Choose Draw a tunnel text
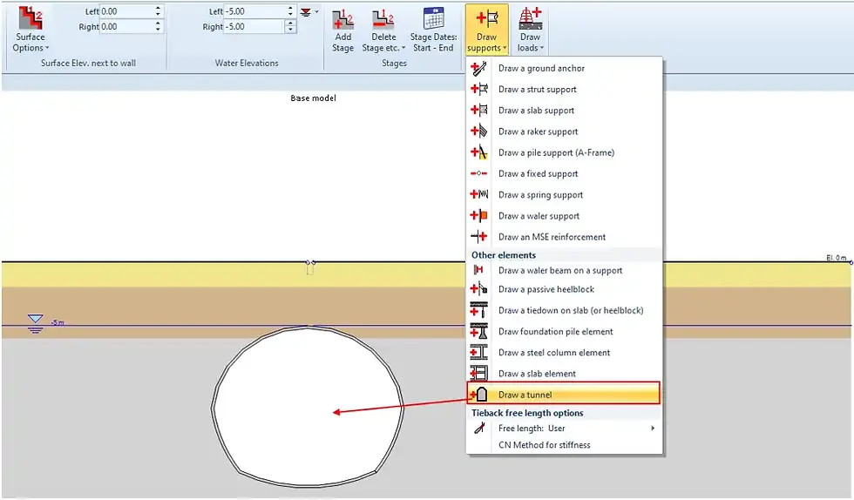854x500 pixels. 525,395
